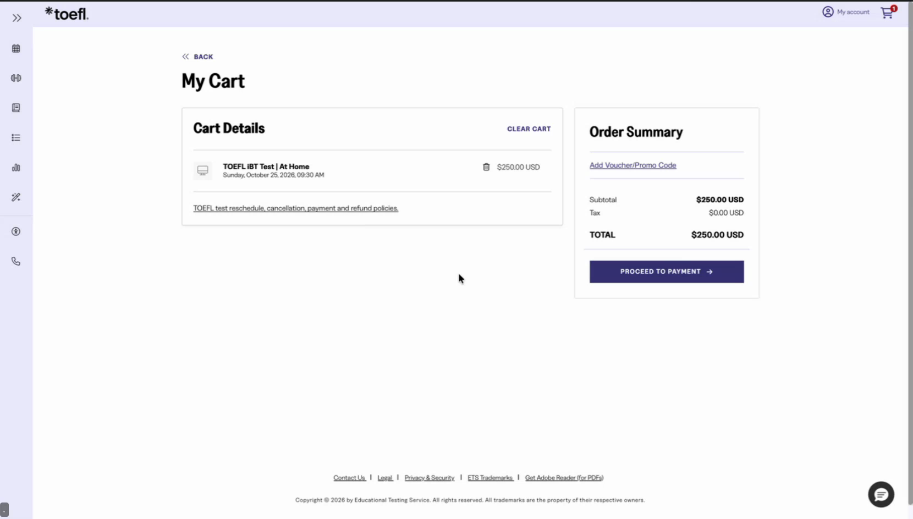Open the calendar icon in sidebar
This screenshot has height=519, width=913.
pos(16,48)
